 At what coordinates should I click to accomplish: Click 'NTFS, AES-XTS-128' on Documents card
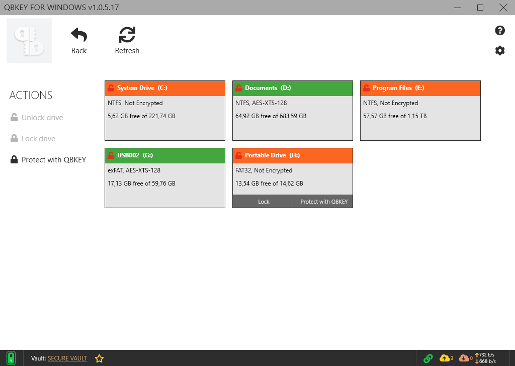(261, 103)
